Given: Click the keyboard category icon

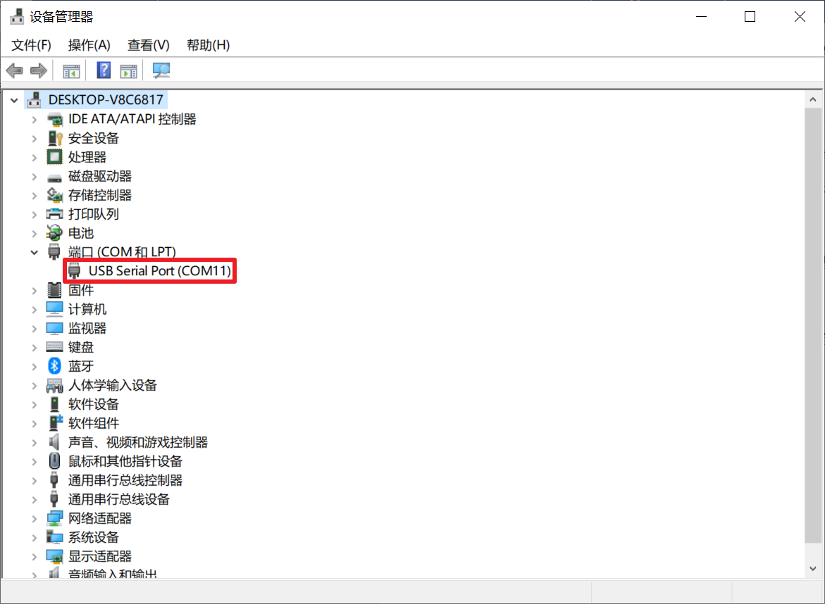Looking at the screenshot, I should pos(54,347).
